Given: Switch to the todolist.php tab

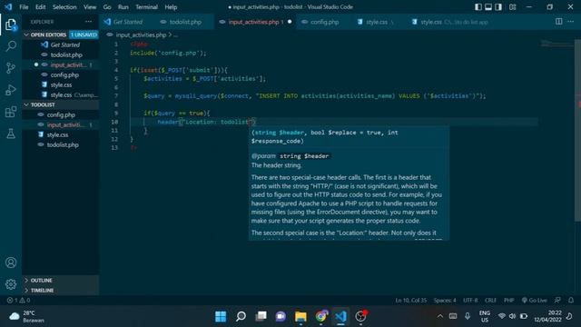Looking at the screenshot, I should (x=184, y=22).
